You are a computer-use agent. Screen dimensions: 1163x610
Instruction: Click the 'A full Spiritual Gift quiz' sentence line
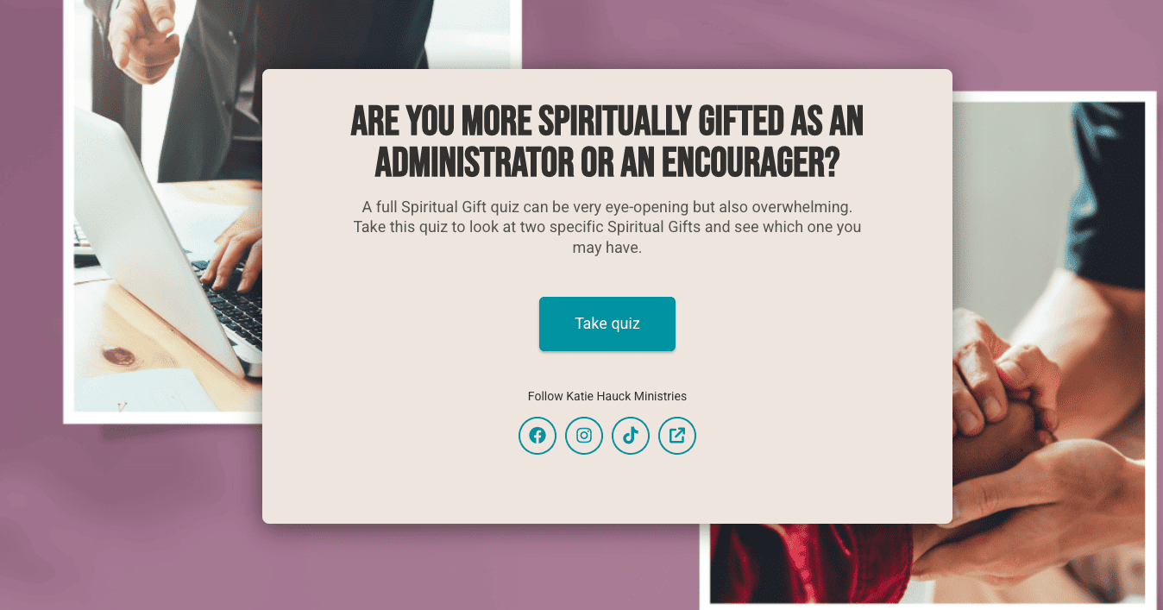pyautogui.click(x=607, y=207)
